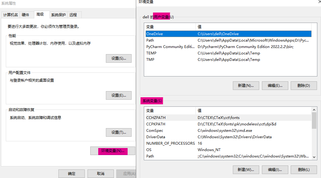Confirm with the 确定 button in 系统属性

72,174
